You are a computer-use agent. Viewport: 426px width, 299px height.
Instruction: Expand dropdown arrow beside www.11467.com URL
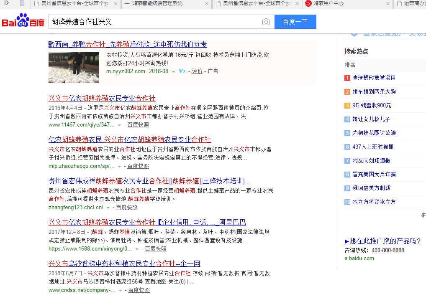(x=119, y=125)
